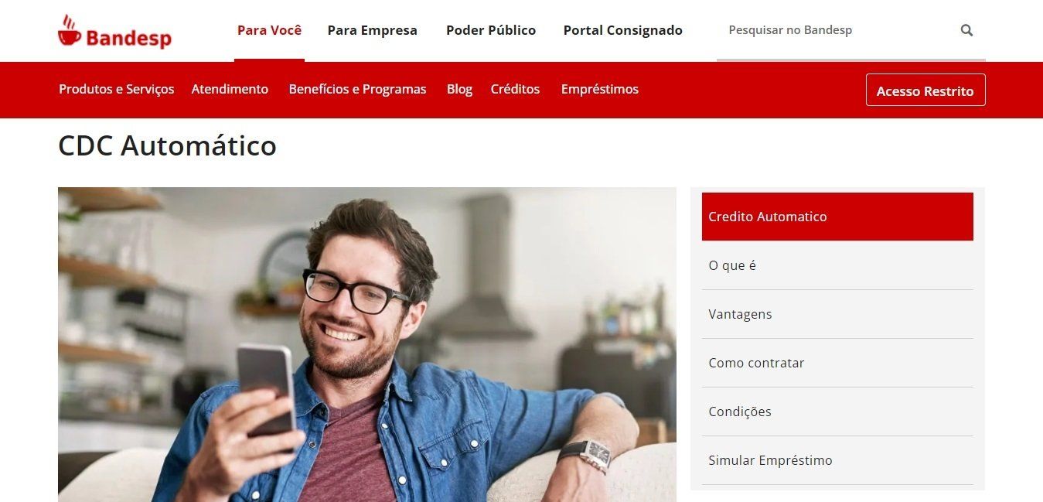1043x502 pixels.
Task: Open the Empréstimos menu item
Action: coord(600,89)
